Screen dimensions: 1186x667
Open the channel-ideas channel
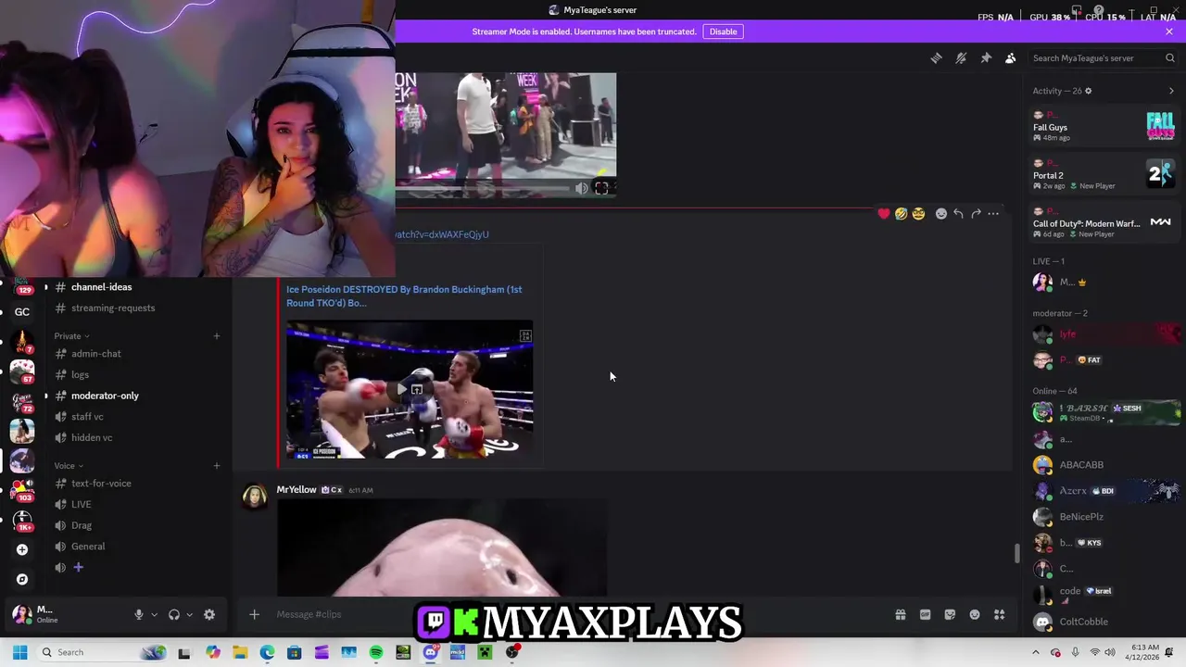(x=101, y=287)
